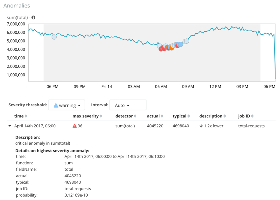This screenshot has height=200, width=280.
Task: Open the Severity threshold dropdown
Action: [x=67, y=105]
